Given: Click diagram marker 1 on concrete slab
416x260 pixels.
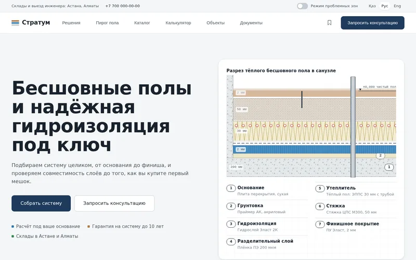Looking at the screenshot, I should coord(389,167).
